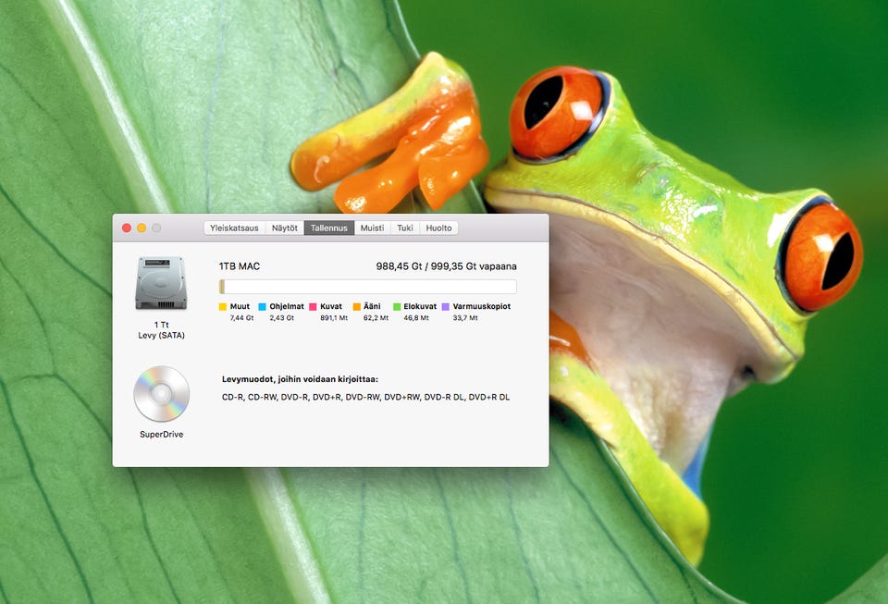Click the green Elokuvat legend swatch

[x=397, y=307]
